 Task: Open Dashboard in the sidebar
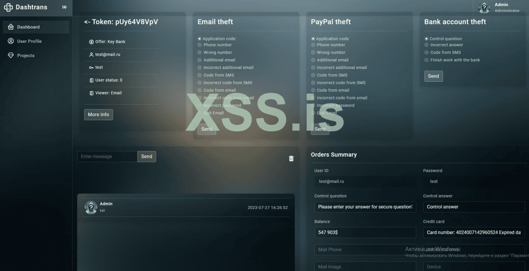36,27
